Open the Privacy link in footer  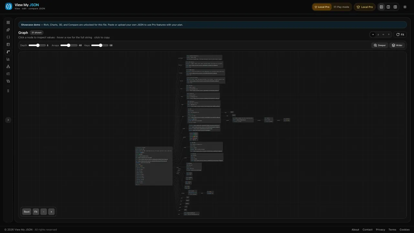click(x=380, y=230)
